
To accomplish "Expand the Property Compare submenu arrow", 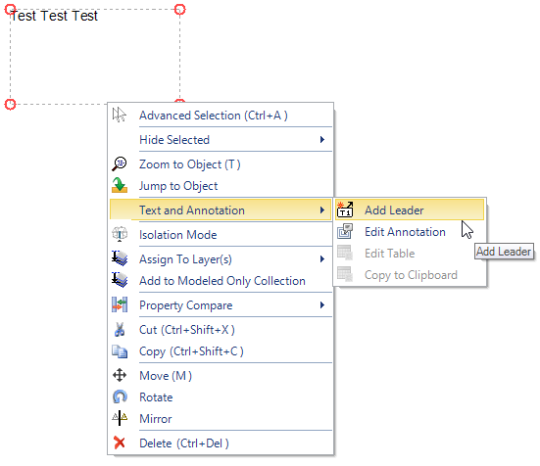I will [322, 304].
